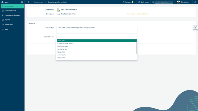Viewport: 198px width, 111px height.
Task: Open the Aufgaben dropdown
Action: [129, 2]
